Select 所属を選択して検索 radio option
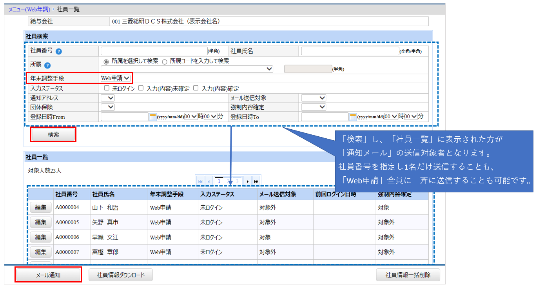 [106, 62]
